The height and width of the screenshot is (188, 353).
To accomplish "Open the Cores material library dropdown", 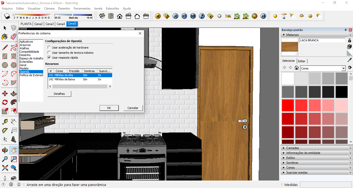I will pyautogui.click(x=343, y=68).
